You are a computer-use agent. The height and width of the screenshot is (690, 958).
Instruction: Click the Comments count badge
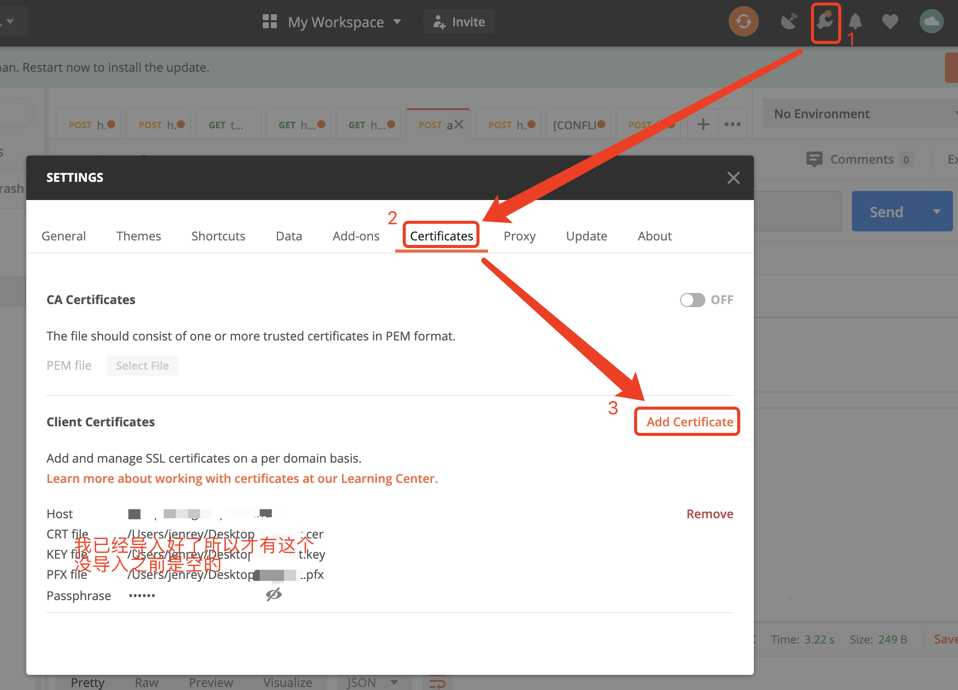pos(906,160)
